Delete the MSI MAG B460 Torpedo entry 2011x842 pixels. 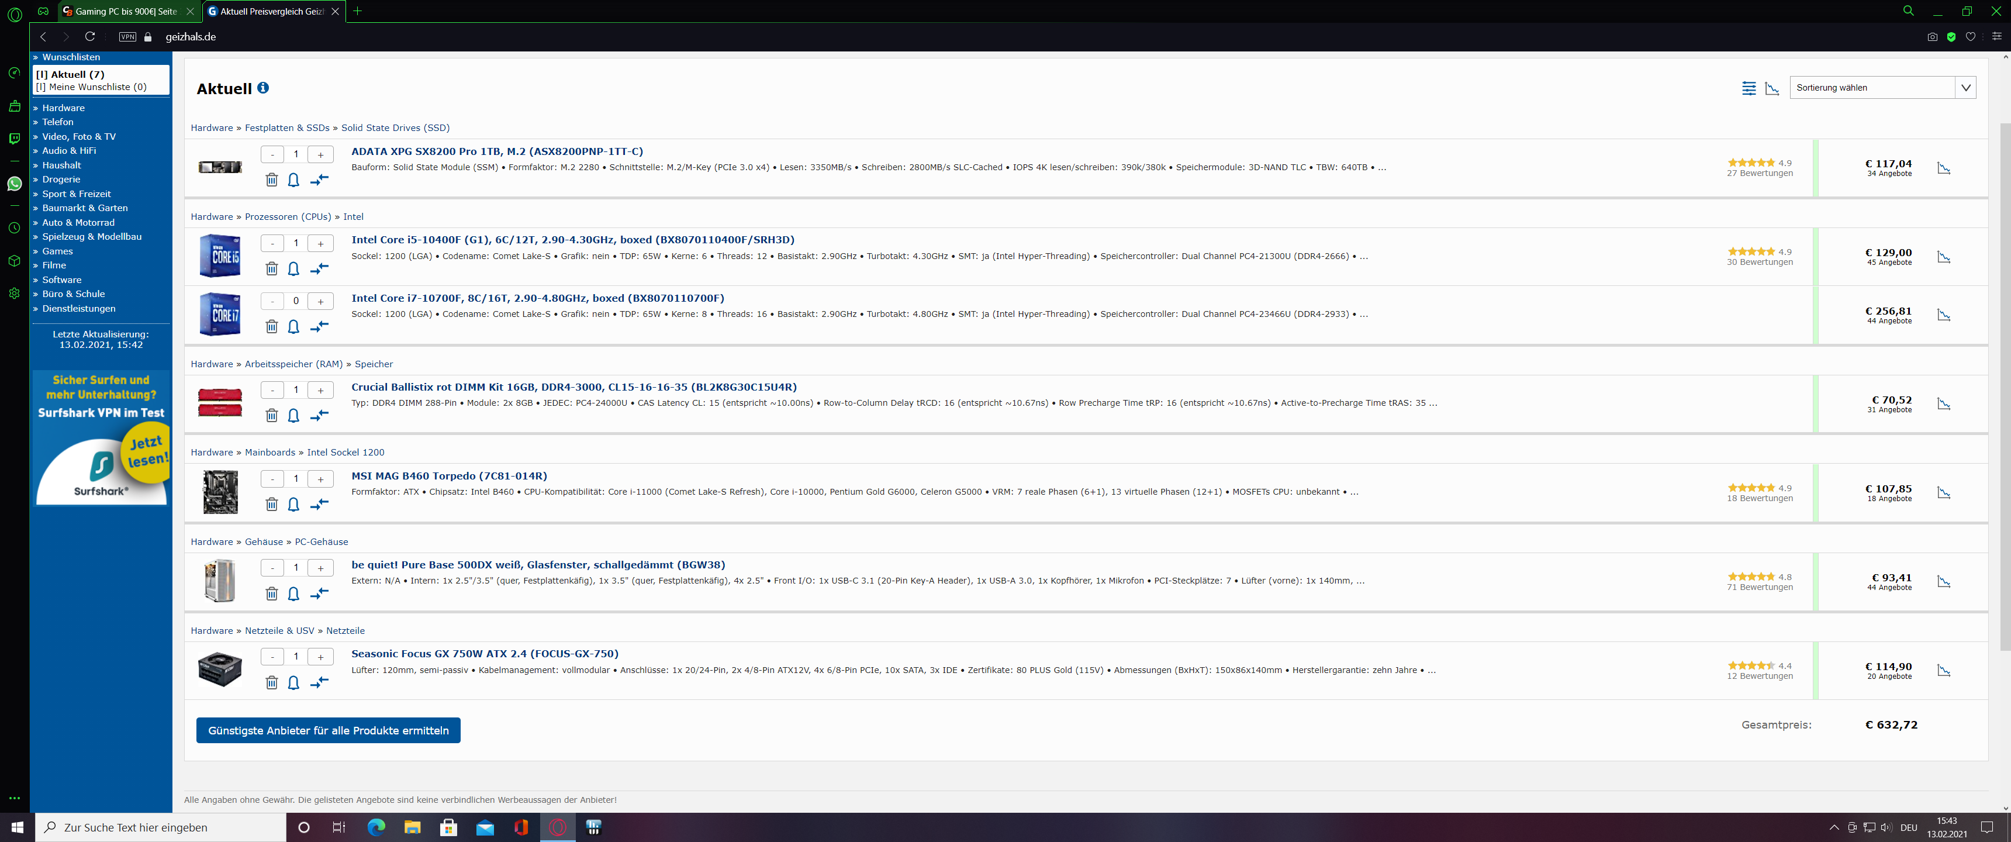coord(272,505)
